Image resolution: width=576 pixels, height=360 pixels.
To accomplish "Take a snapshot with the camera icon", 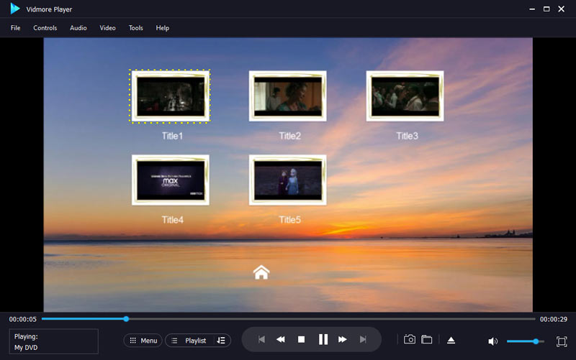I will pos(410,339).
